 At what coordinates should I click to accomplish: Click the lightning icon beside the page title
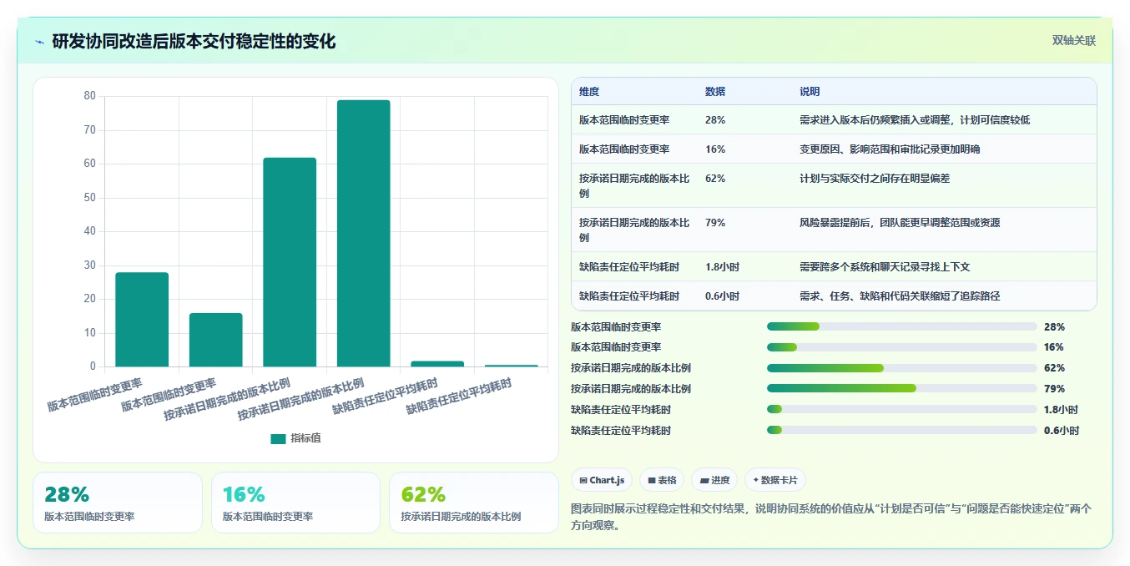(x=39, y=42)
